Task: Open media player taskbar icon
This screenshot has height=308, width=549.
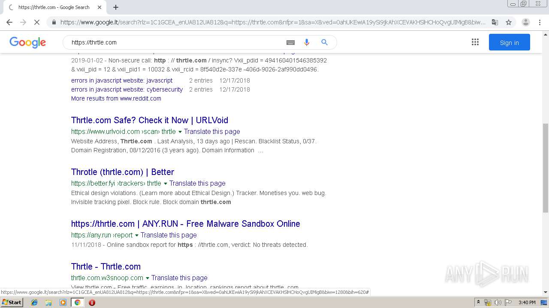Action: 63,302
